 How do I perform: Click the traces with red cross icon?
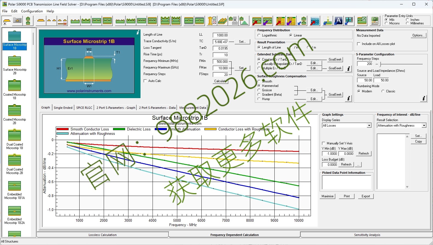[62, 21]
